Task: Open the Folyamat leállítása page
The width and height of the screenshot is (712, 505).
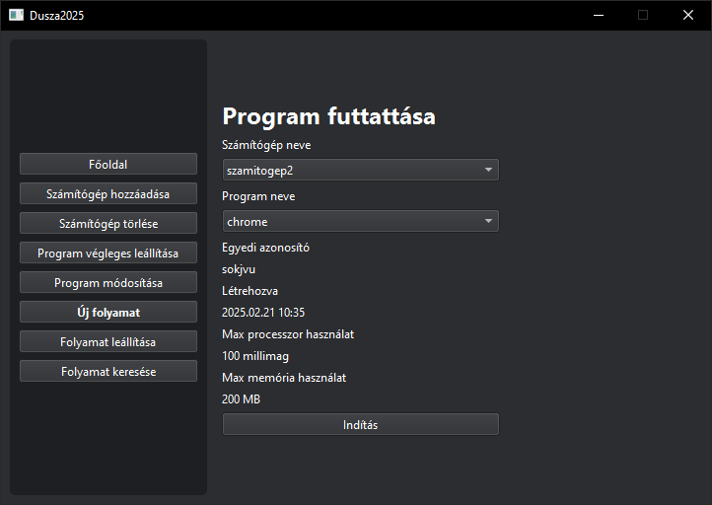Action: 108,341
